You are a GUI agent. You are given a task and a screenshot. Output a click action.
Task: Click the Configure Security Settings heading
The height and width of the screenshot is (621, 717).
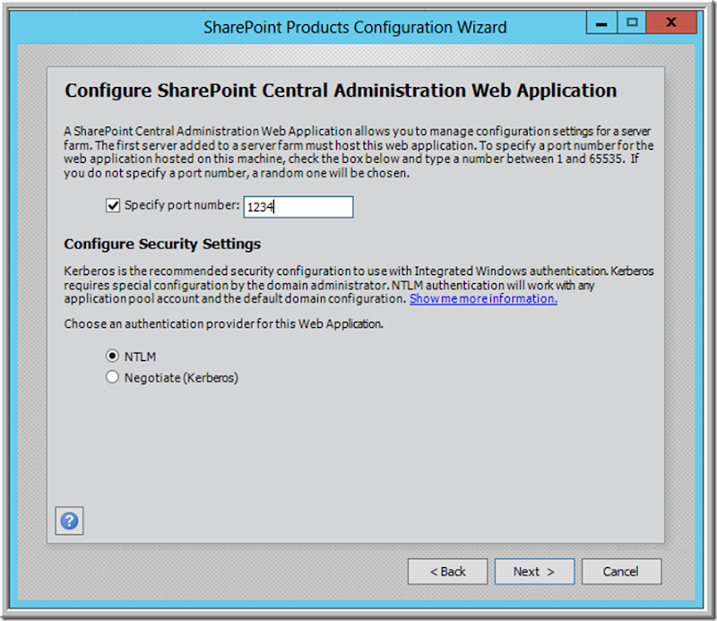(162, 245)
